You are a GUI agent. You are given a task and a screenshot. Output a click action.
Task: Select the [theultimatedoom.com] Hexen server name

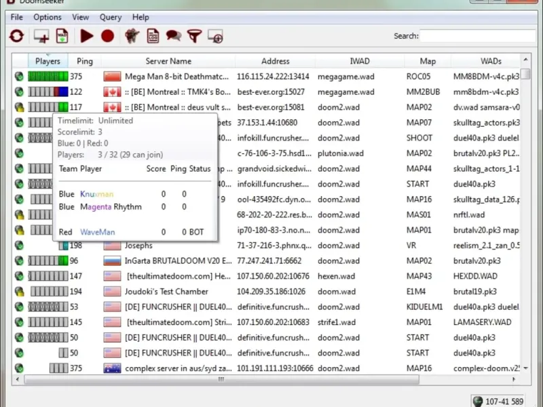179,276
